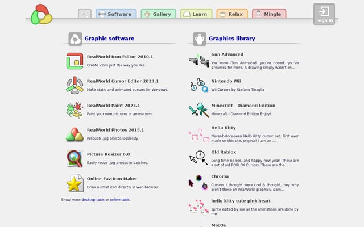
Task: Open hello kitty cute pink heart thumbnail
Action: [x=199, y=207]
